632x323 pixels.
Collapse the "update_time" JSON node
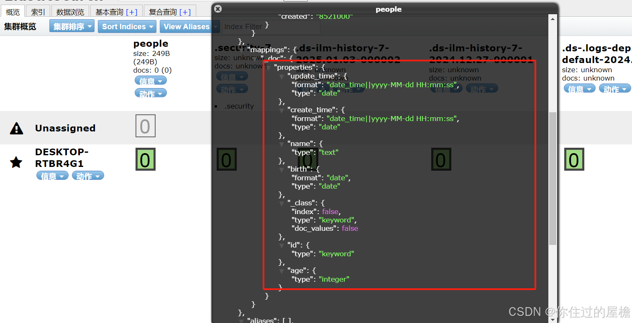[x=282, y=76]
